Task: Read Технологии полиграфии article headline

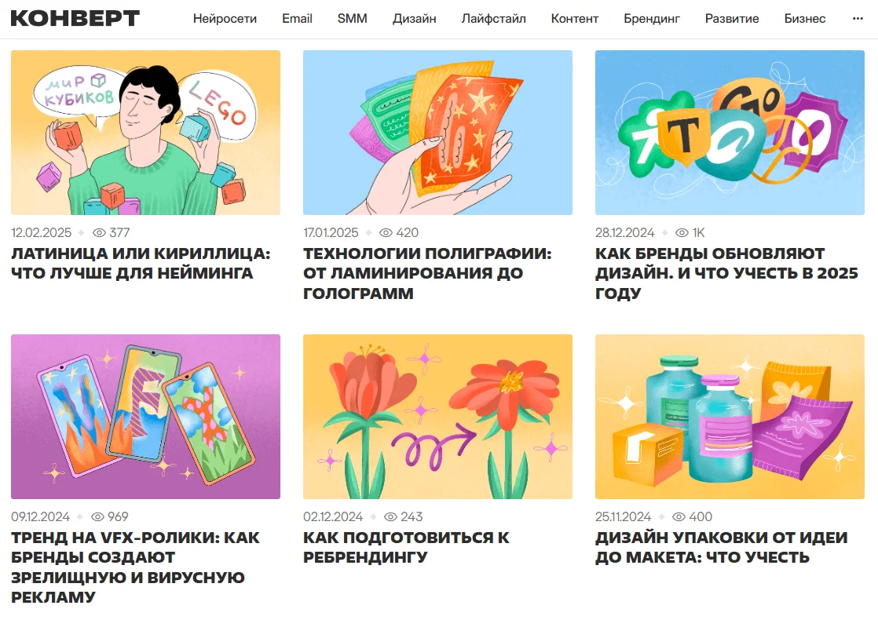Action: [x=427, y=273]
